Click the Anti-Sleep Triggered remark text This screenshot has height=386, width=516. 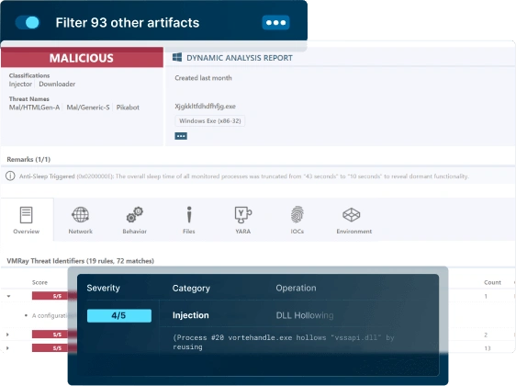click(x=243, y=176)
